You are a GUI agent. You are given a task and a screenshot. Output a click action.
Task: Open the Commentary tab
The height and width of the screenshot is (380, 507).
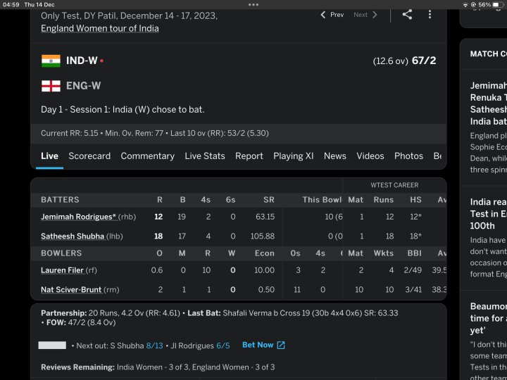pos(147,156)
